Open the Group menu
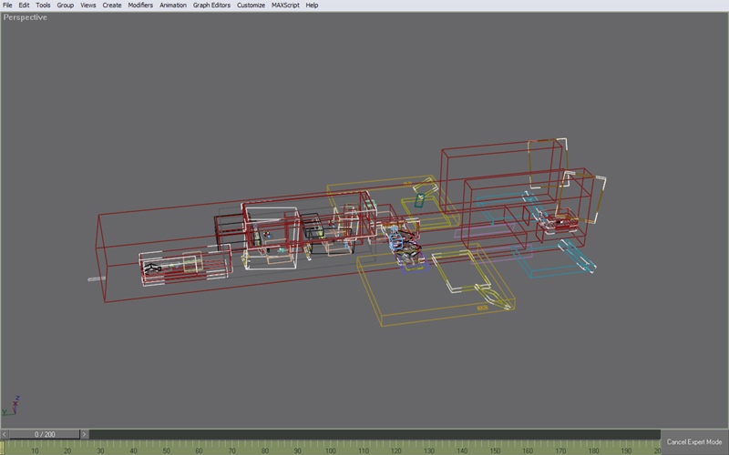Screen dimensions: 729x455 (x=66, y=5)
